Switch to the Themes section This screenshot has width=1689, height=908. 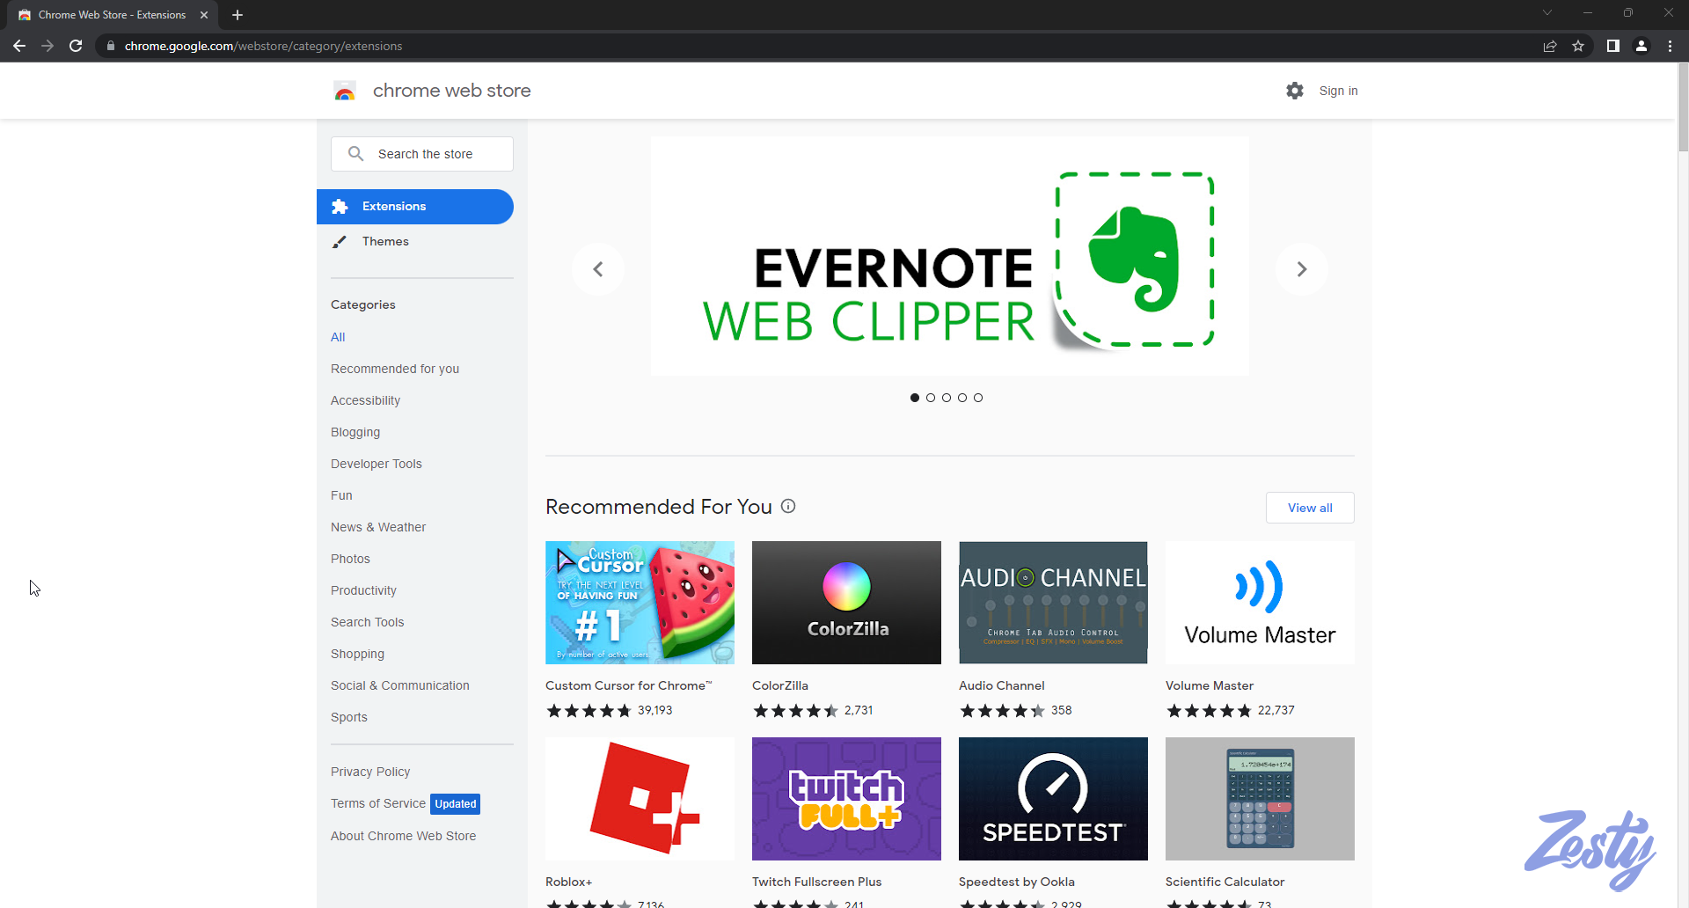(x=385, y=241)
